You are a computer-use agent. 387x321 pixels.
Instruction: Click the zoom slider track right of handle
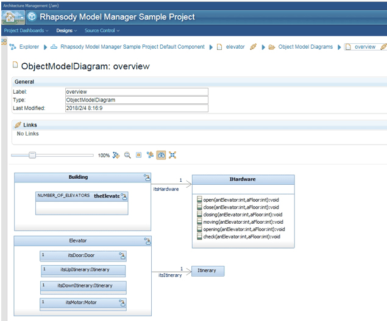tap(65, 155)
